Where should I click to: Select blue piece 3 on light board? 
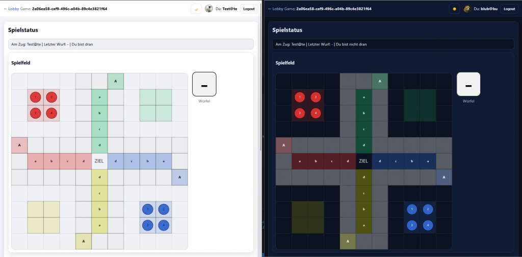click(x=147, y=225)
